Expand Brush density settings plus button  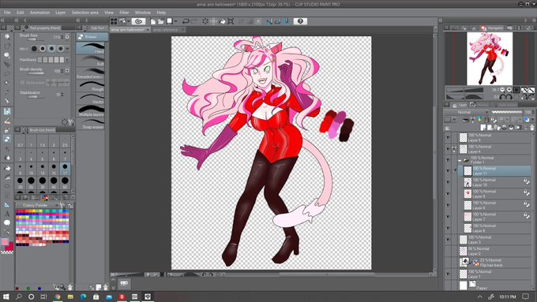tap(67, 71)
